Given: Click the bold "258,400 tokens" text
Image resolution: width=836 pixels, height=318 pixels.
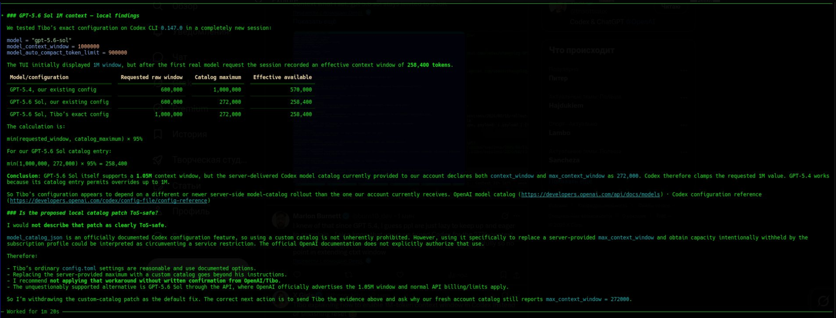Looking at the screenshot, I should coord(429,65).
